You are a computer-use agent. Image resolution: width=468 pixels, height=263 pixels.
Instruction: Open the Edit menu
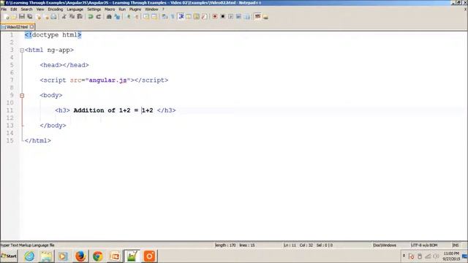pyautogui.click(x=14, y=9)
